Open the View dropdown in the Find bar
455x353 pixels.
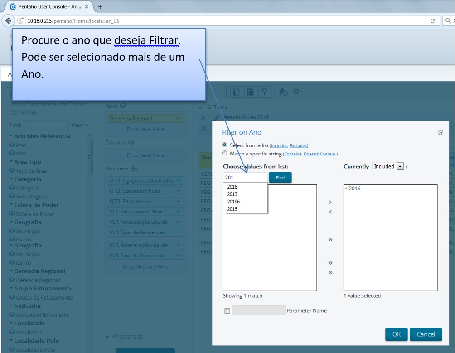pyautogui.click(x=79, y=125)
